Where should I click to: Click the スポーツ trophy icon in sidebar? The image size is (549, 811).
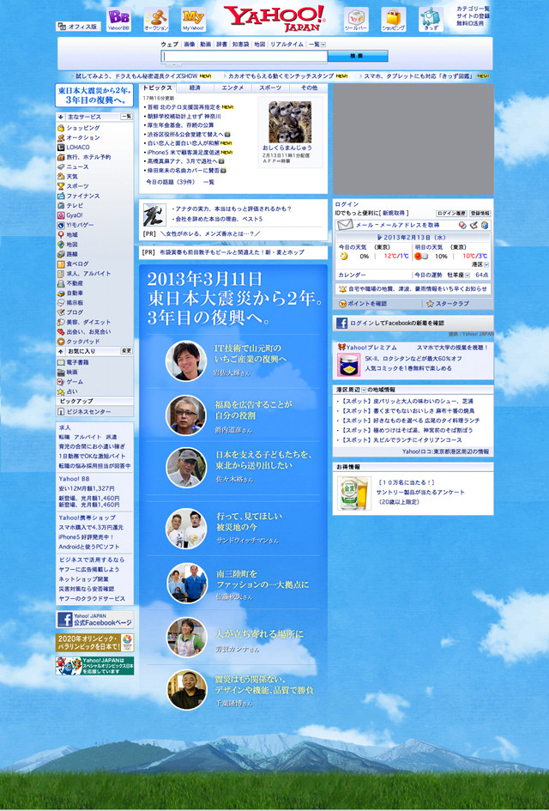61,186
